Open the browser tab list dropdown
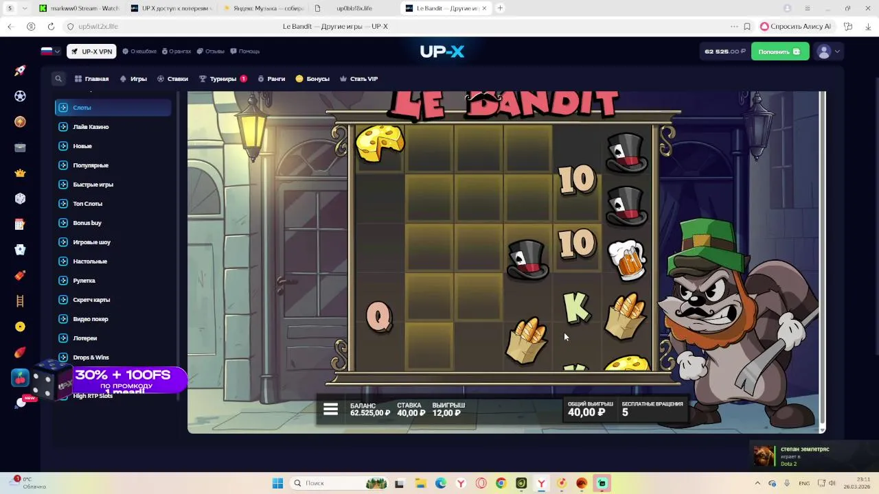The image size is (879, 494). 25,8
